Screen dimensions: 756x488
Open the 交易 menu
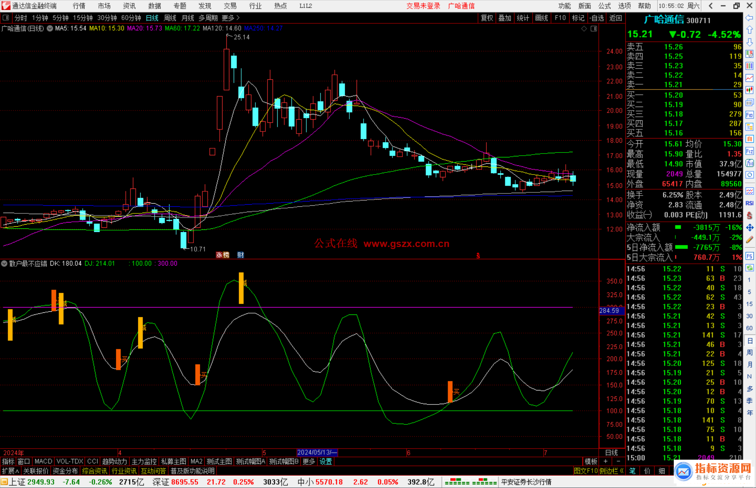click(230, 6)
